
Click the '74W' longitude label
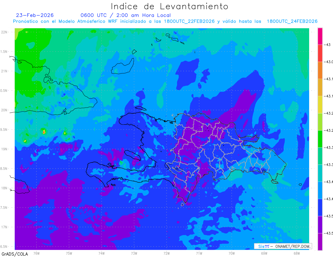click(x=102, y=253)
